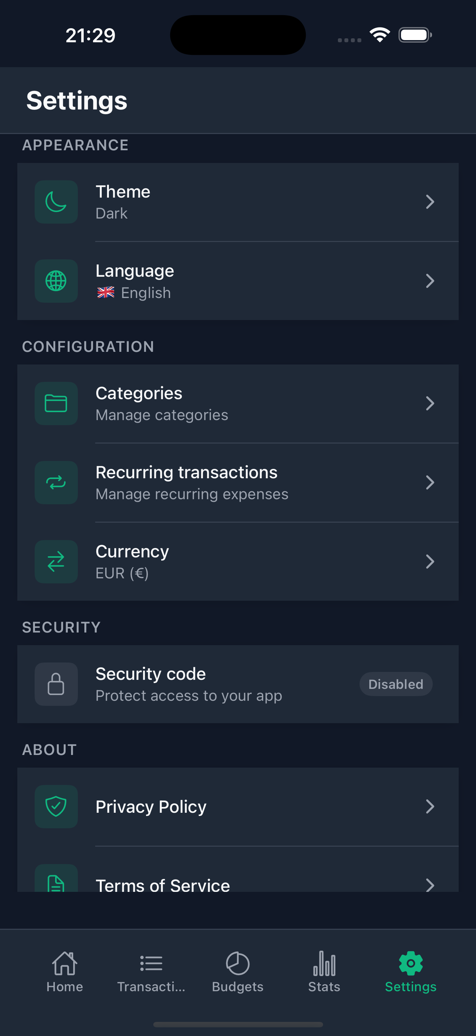Open the Stats tab
Image resolution: width=476 pixels, height=1036 pixels.
click(324, 971)
